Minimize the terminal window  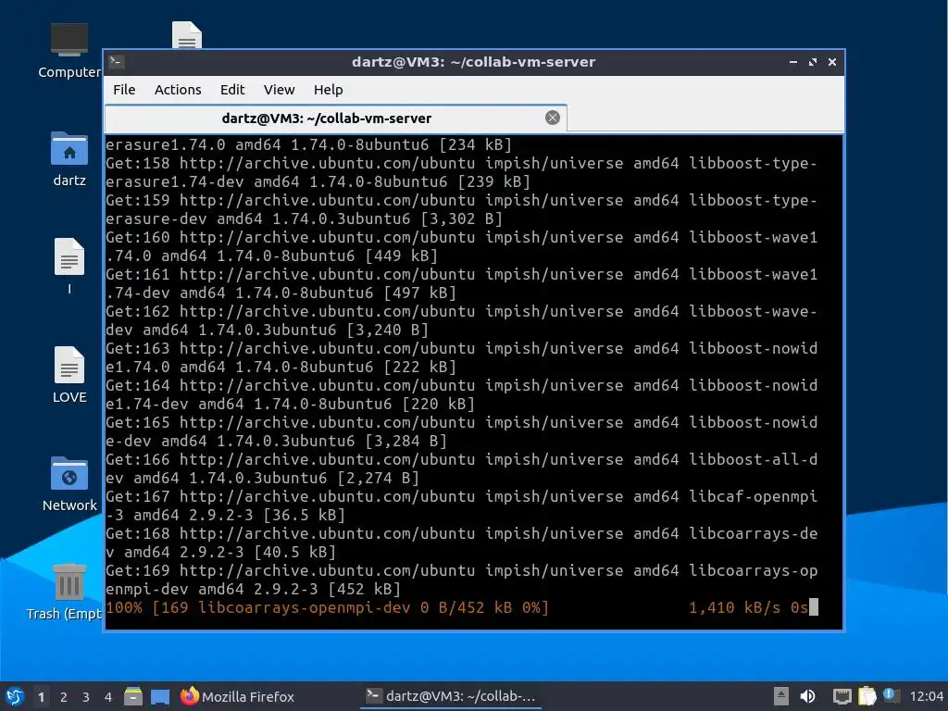pyautogui.click(x=792, y=62)
